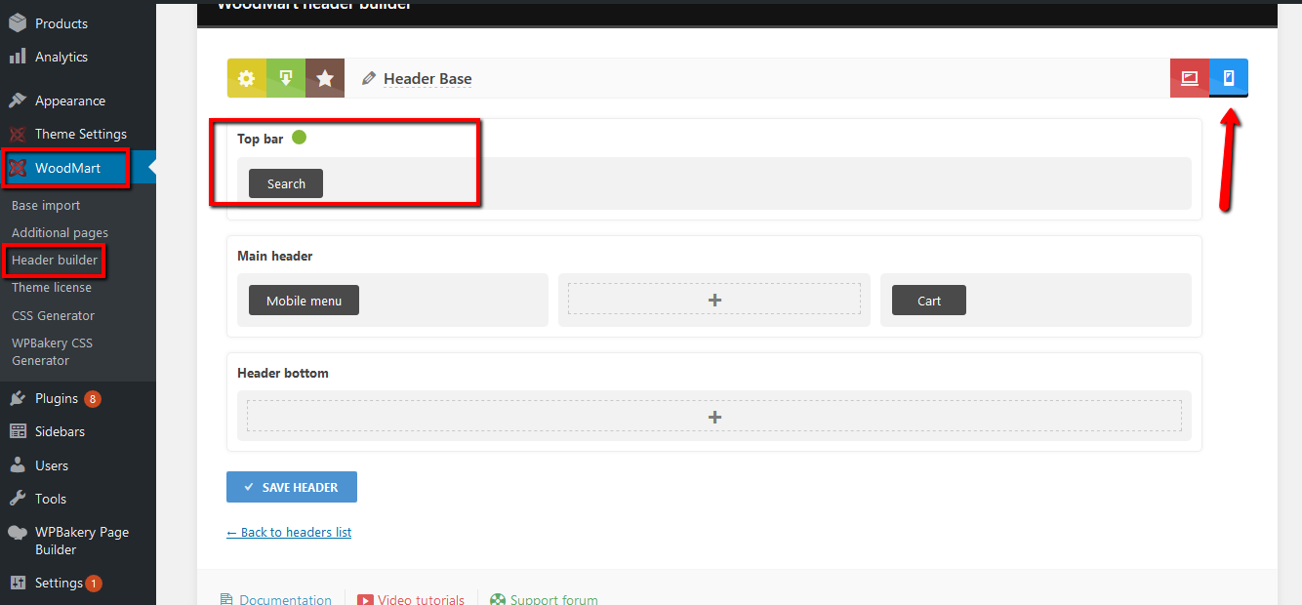Screen dimensions: 1302x605
Task: Open the yellow gear header settings icon
Action: [247, 78]
